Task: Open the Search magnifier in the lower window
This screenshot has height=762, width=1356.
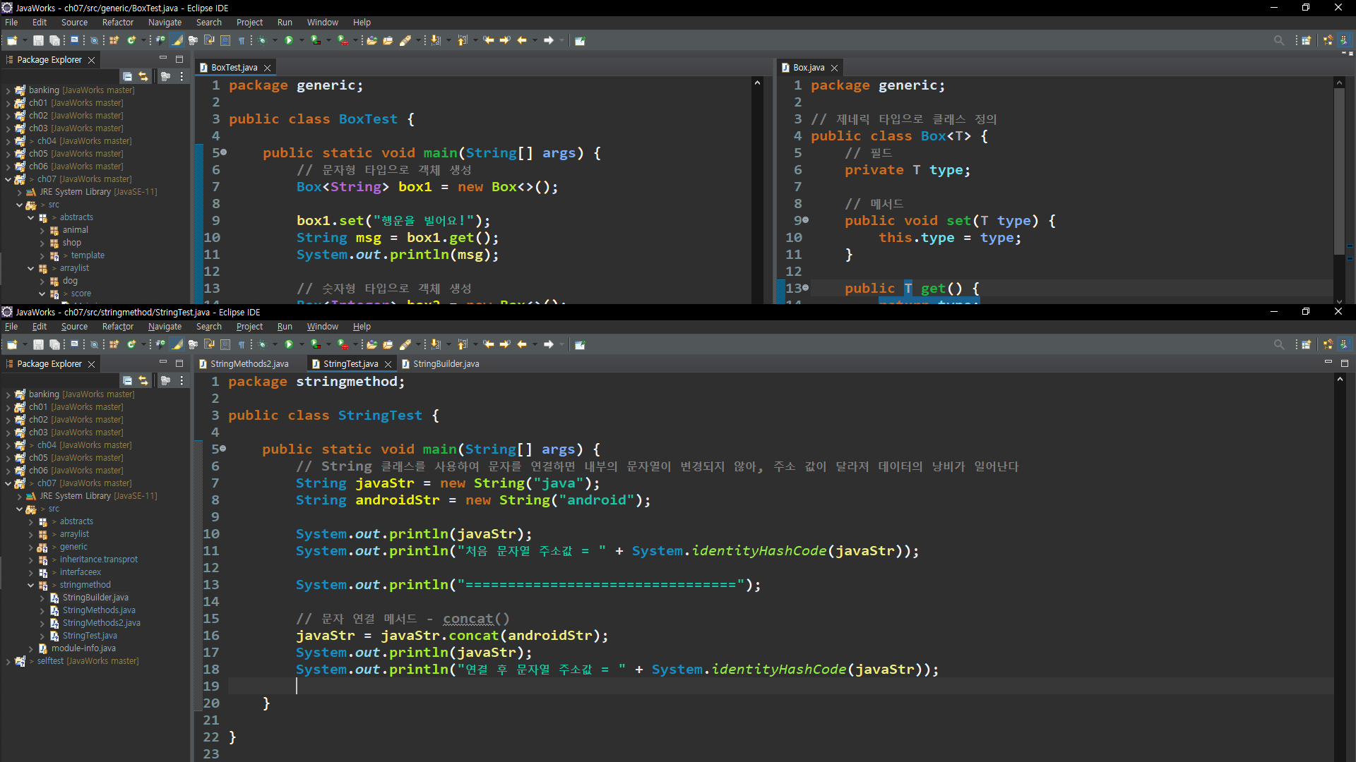Action: click(1278, 344)
